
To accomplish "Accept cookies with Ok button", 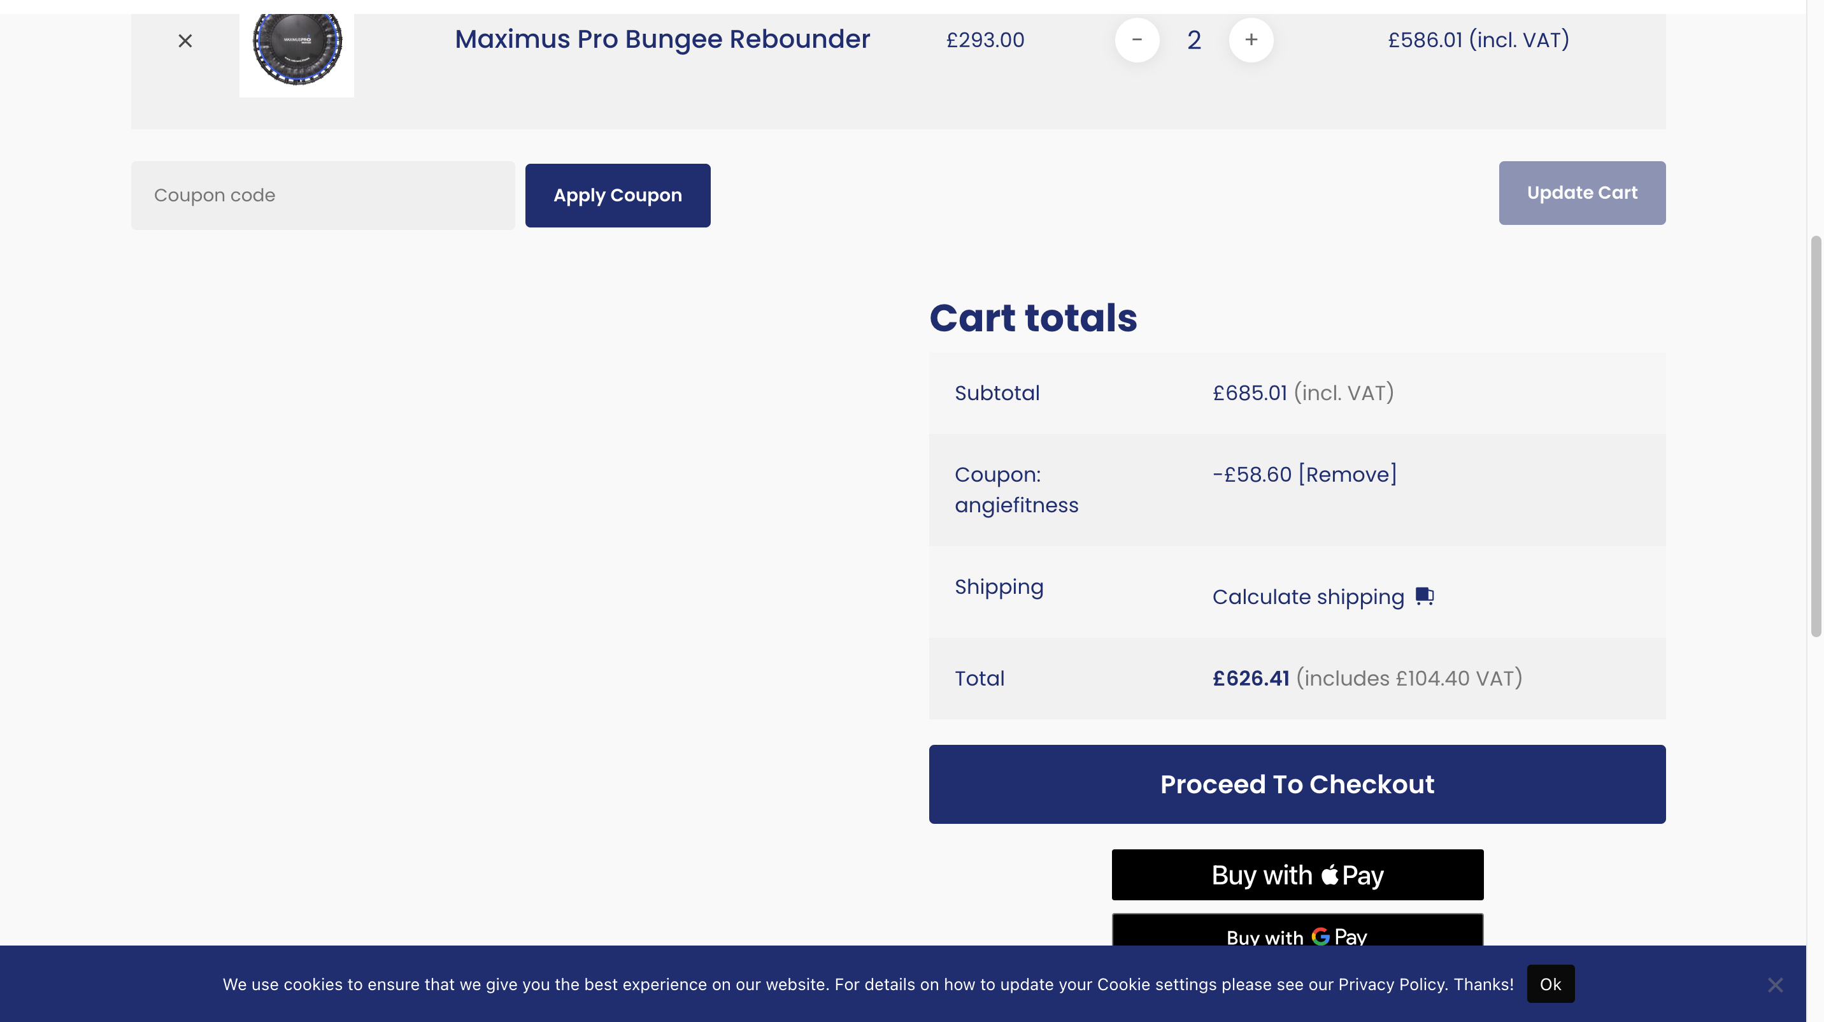I will click(1550, 983).
